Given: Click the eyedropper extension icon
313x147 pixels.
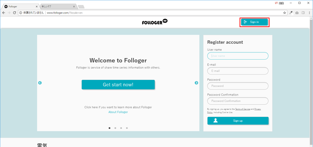Looking at the screenshot, I should (x=291, y=13).
